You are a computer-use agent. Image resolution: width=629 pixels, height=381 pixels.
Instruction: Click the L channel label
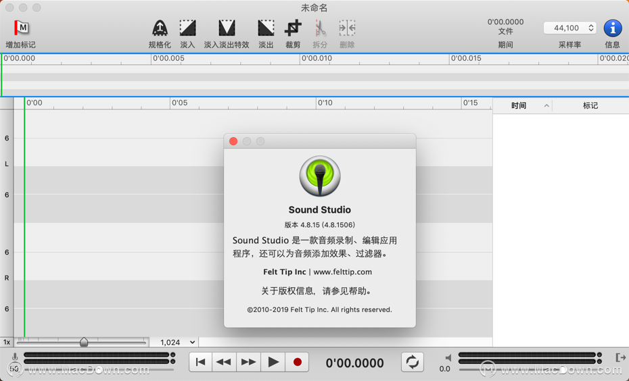[x=7, y=164]
